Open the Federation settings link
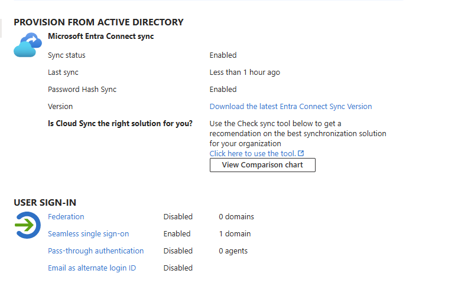 (x=66, y=216)
